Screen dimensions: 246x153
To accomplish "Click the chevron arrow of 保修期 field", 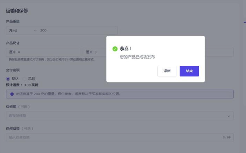I will (229, 116).
